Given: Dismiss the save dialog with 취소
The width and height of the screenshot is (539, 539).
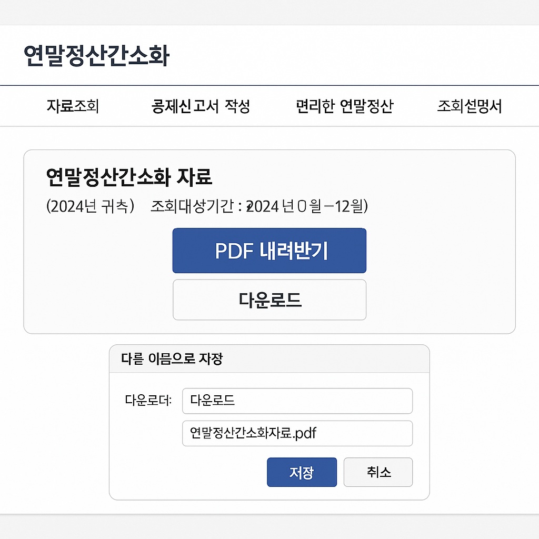Looking at the screenshot, I should pos(378,472).
